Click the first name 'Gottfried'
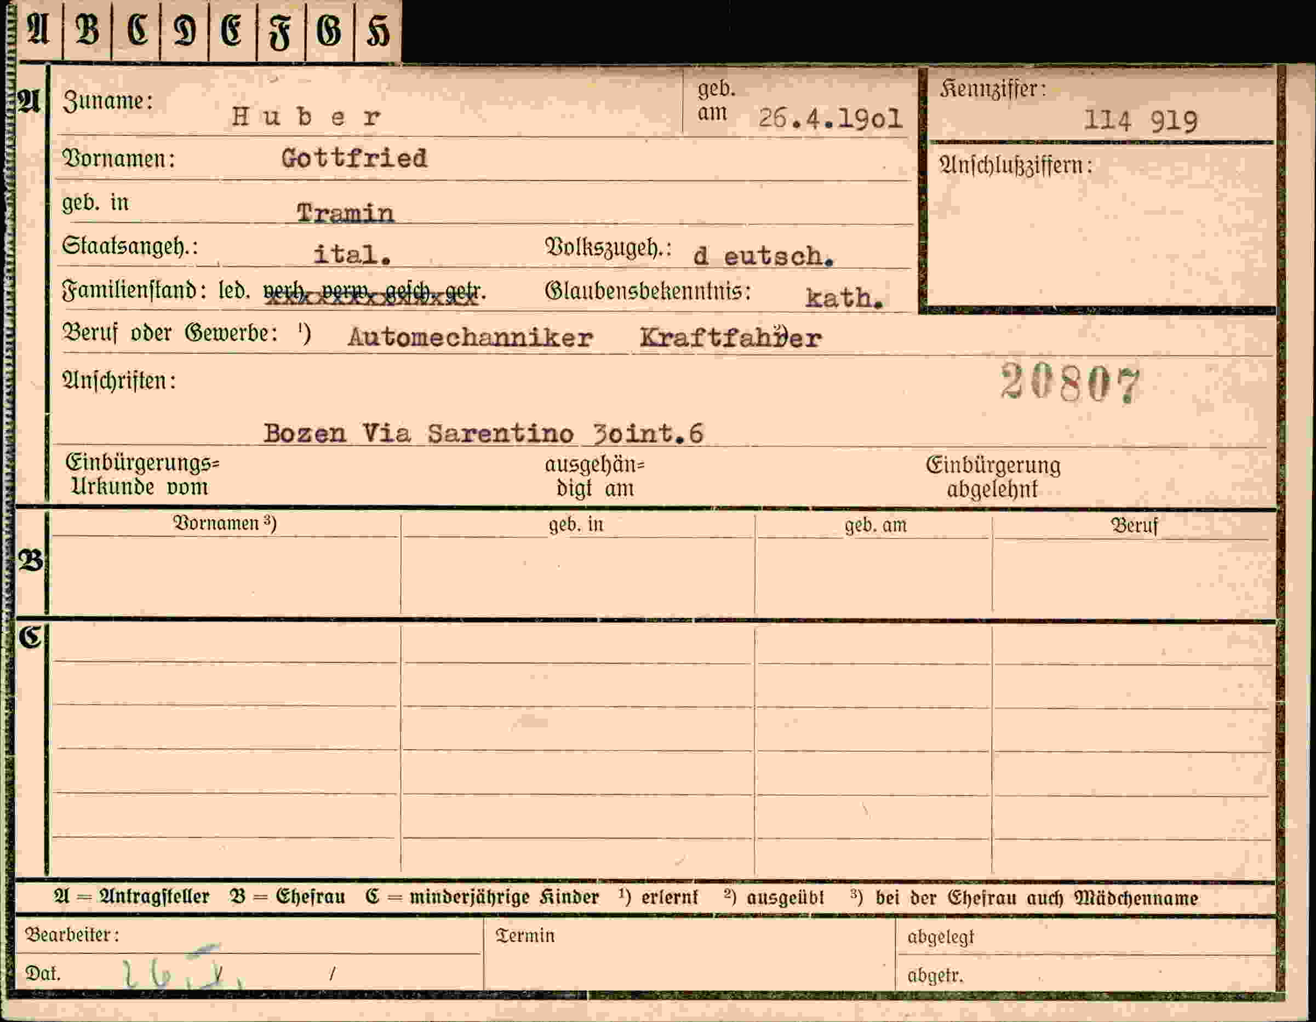The image size is (1316, 1022). click(x=354, y=158)
